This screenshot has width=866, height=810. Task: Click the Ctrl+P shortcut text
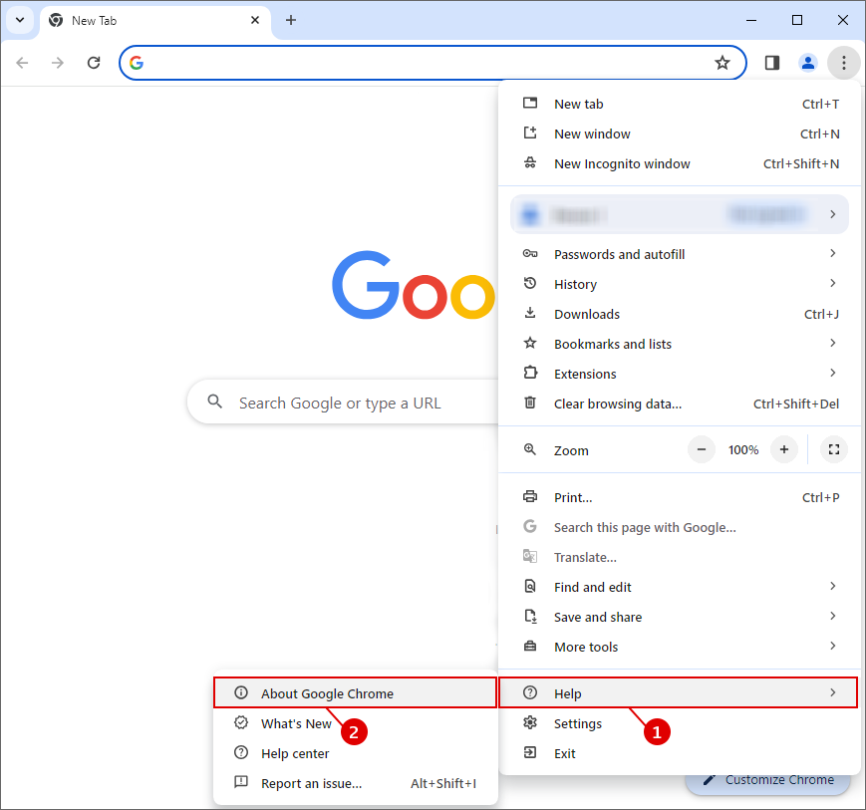tap(821, 497)
